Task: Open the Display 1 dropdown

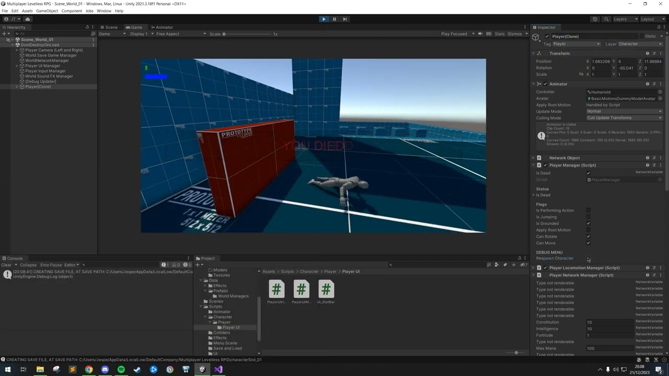Action: point(141,34)
